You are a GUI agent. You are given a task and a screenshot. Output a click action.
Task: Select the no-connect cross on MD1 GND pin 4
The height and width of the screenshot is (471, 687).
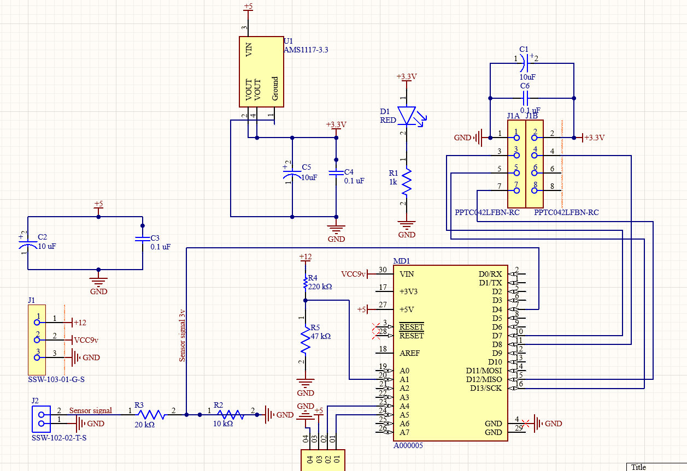tap(526, 424)
